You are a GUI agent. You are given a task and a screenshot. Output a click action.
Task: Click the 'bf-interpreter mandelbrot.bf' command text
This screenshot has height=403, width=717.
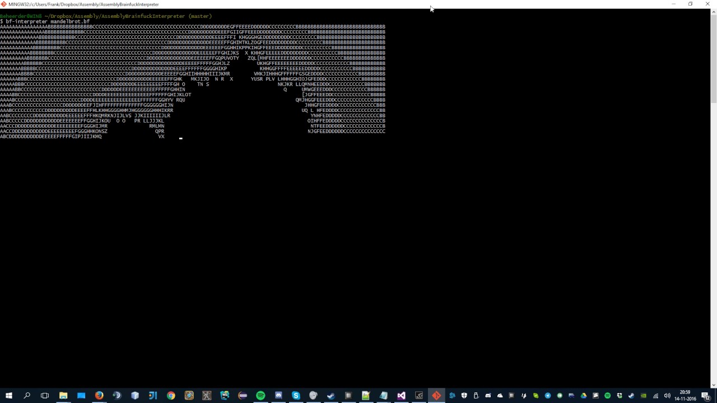[x=48, y=21]
